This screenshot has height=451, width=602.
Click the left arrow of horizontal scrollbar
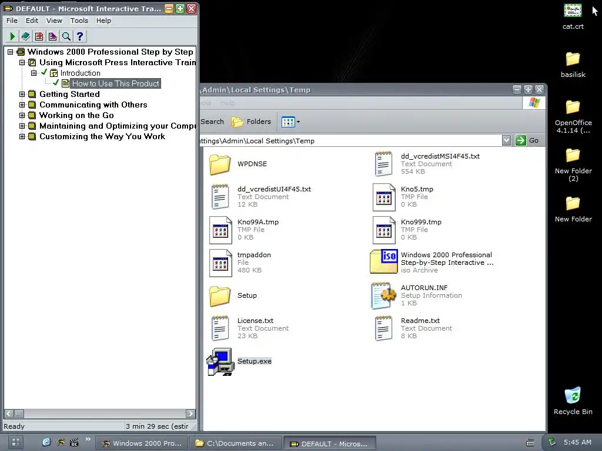9,413
